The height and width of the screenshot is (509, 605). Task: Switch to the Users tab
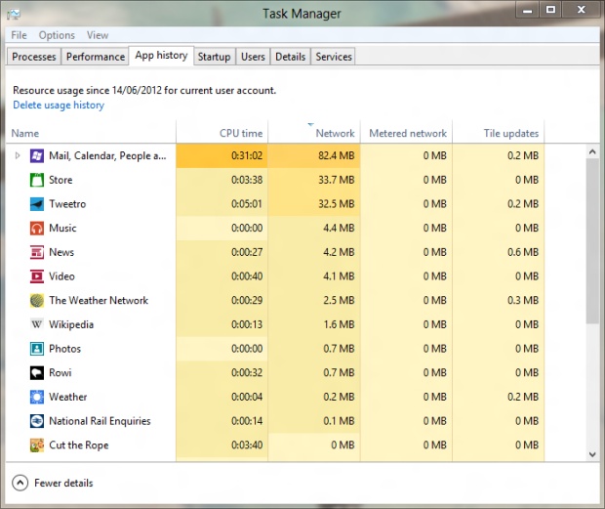coord(253,57)
